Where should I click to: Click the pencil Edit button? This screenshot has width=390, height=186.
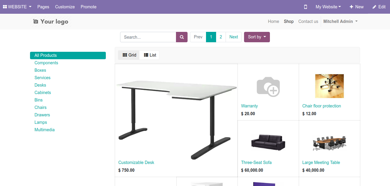pyautogui.click(x=379, y=7)
